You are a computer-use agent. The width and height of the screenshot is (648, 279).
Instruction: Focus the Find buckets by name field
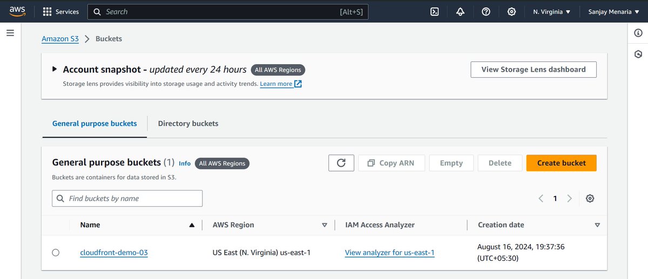coord(127,199)
